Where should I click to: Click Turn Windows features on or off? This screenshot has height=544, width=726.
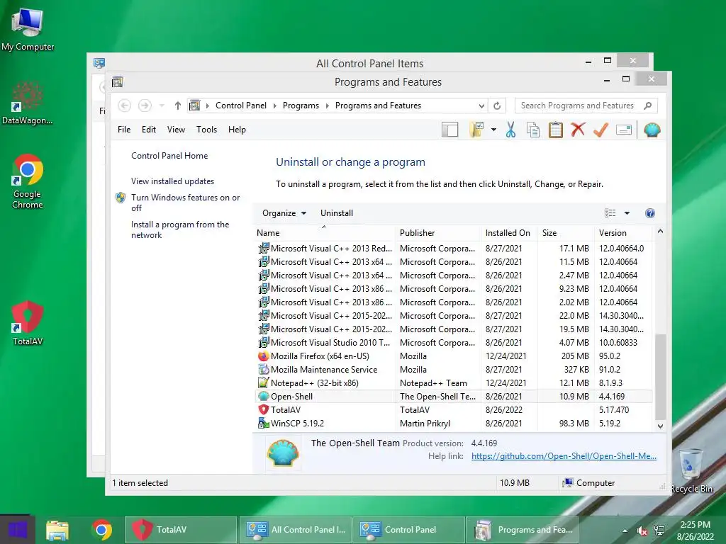(185, 203)
